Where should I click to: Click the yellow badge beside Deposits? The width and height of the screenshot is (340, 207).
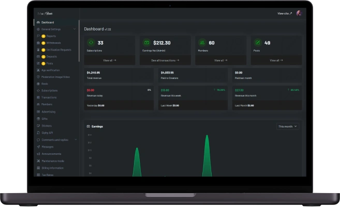[x=43, y=57]
